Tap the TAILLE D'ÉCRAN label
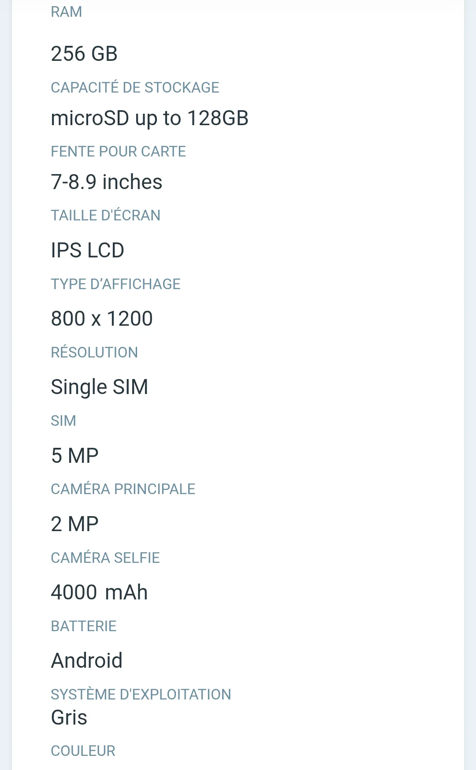Image resolution: width=476 pixels, height=770 pixels. click(x=106, y=215)
